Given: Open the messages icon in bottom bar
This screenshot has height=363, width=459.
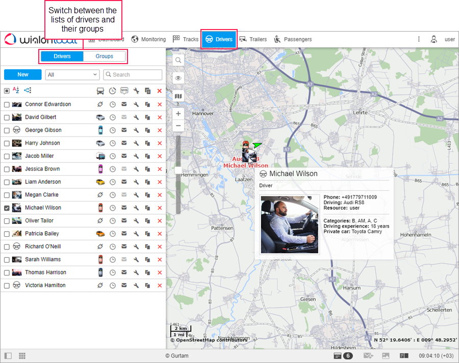Looking at the screenshot, I should point(368,356).
